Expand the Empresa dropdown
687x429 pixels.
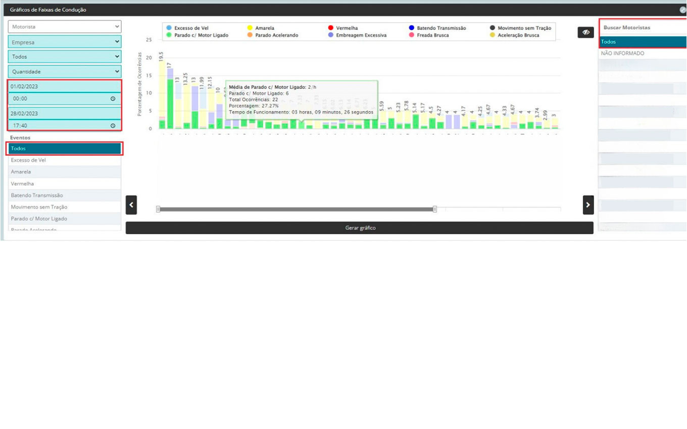coord(65,42)
